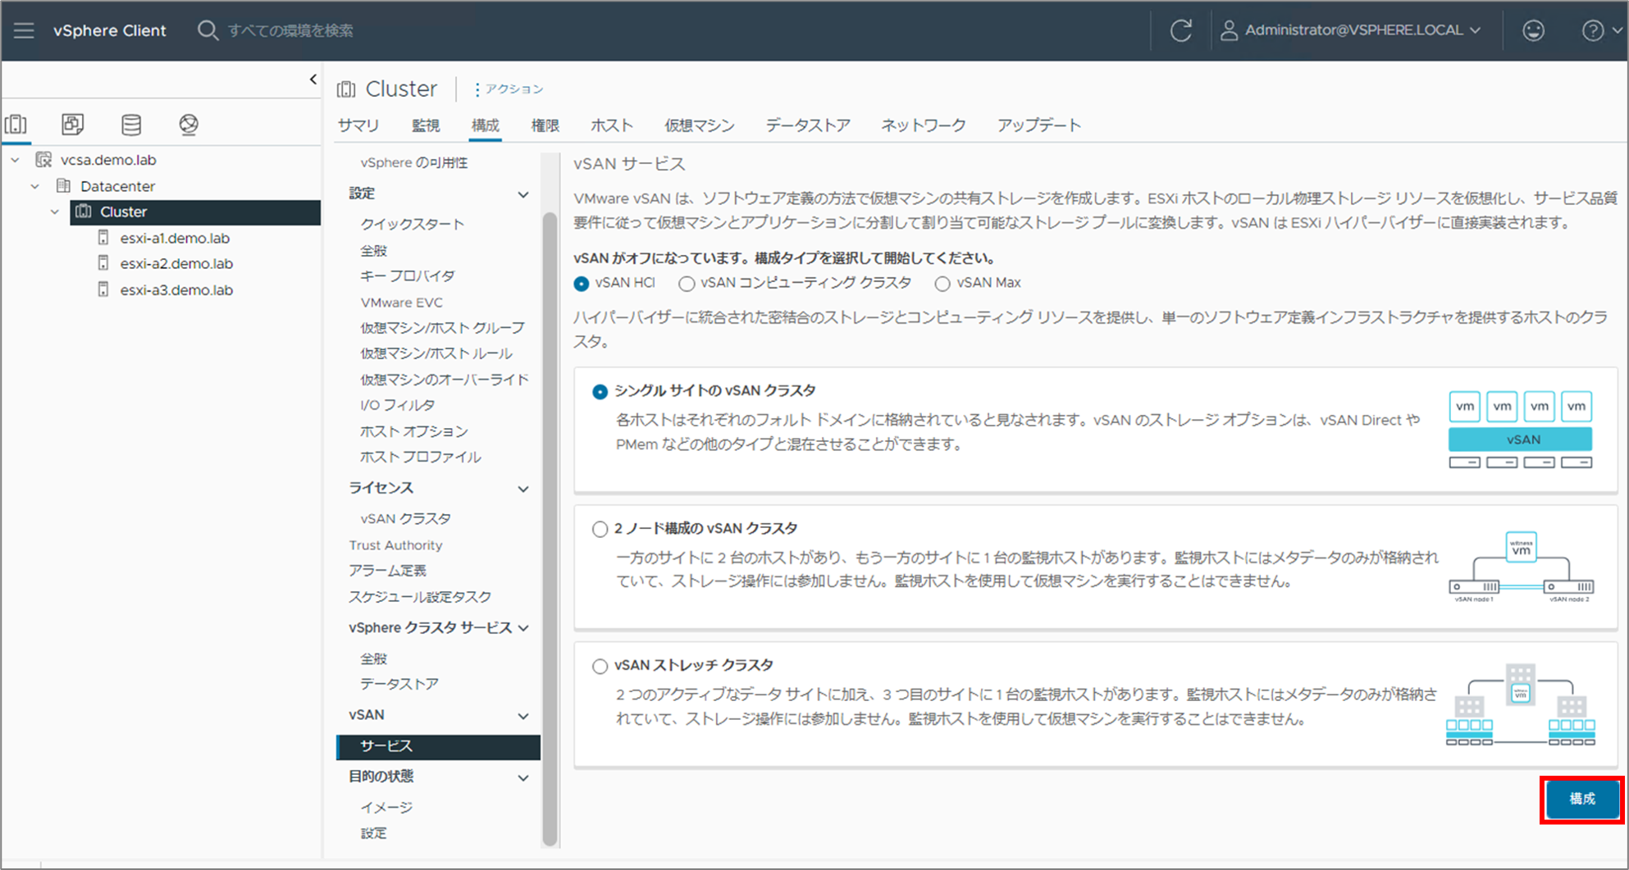This screenshot has height=870, width=1629.
Task: Click the single-site vSAN diagram
Action: tap(1520, 429)
